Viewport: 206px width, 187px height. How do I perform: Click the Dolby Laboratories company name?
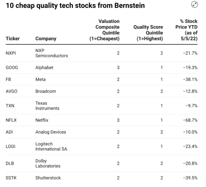[48, 163]
